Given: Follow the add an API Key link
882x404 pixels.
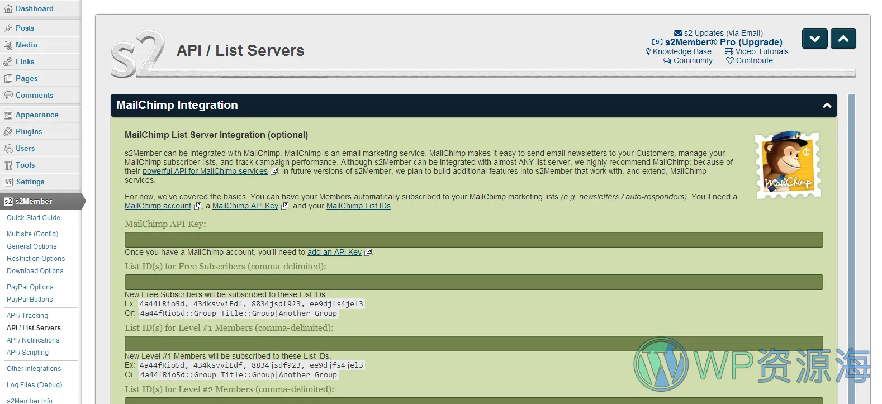Looking at the screenshot, I should [334, 252].
